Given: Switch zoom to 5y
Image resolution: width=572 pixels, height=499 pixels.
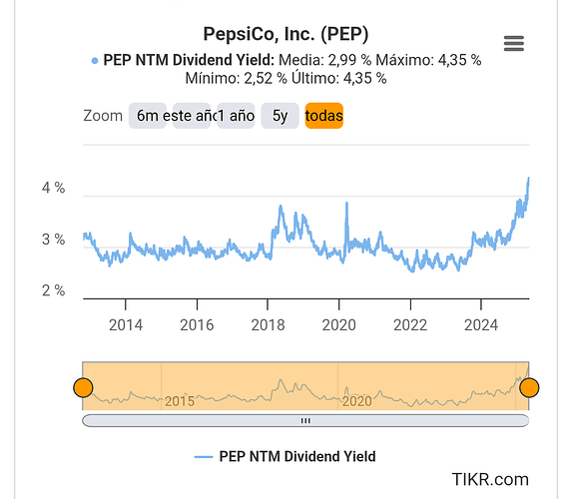Looking at the screenshot, I should pyautogui.click(x=280, y=116).
